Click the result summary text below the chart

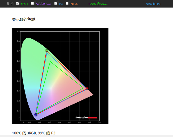point(34,133)
